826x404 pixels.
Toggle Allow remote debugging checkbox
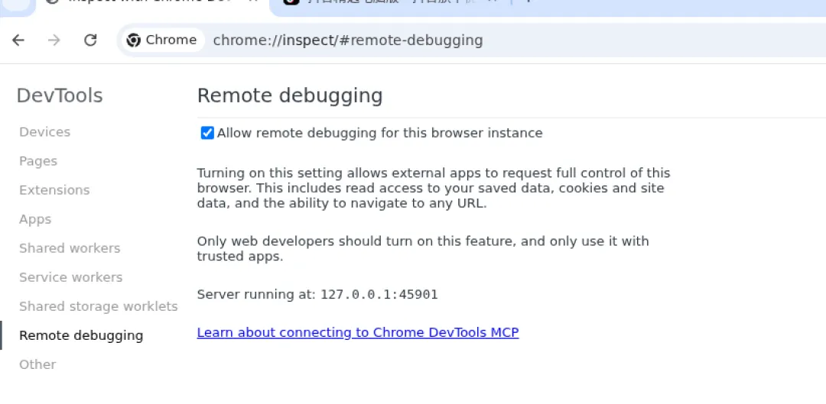coord(207,133)
